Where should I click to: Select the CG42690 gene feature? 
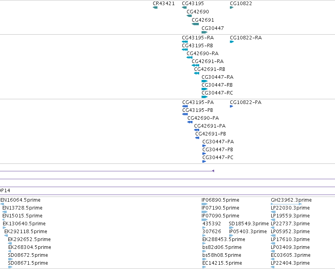point(189,16)
